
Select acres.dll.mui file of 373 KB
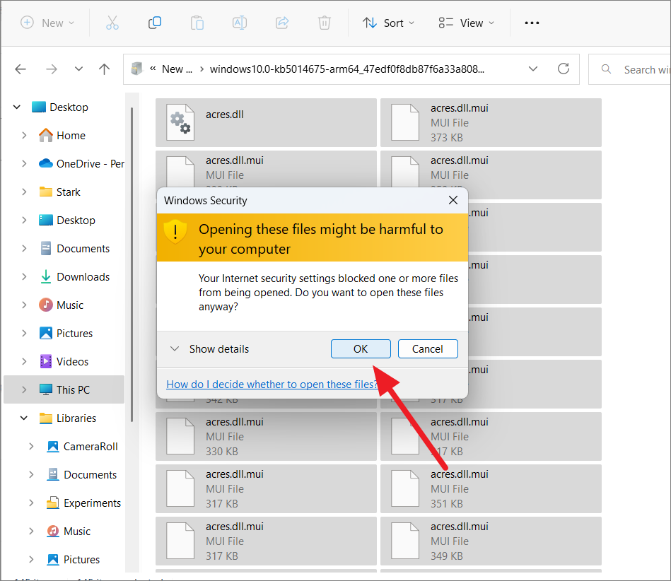pyautogui.click(x=491, y=122)
